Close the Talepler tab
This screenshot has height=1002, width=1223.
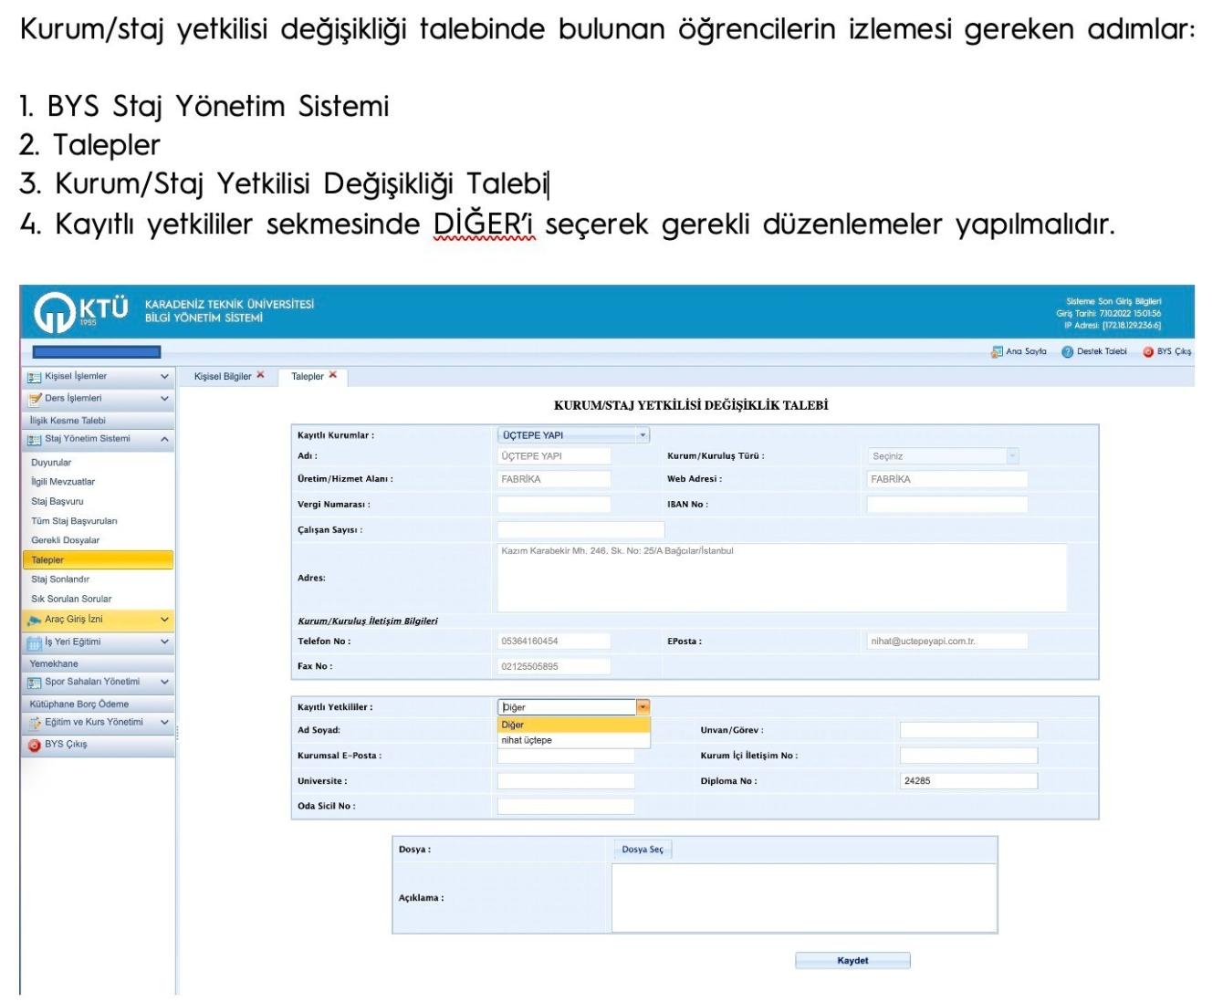tap(333, 375)
